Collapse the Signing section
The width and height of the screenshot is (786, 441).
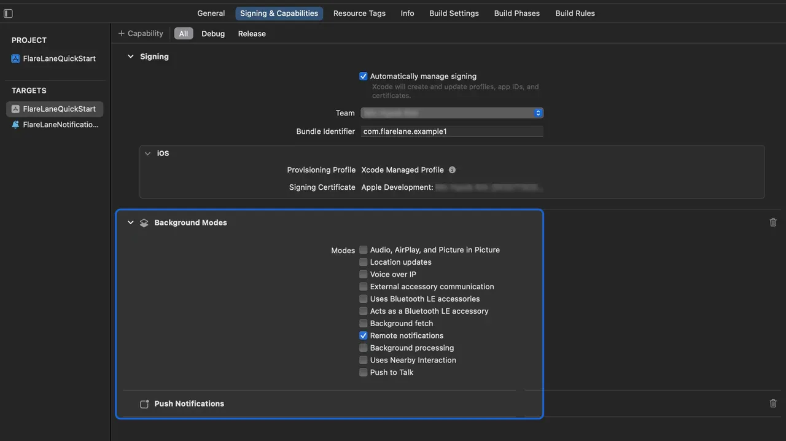pos(130,57)
